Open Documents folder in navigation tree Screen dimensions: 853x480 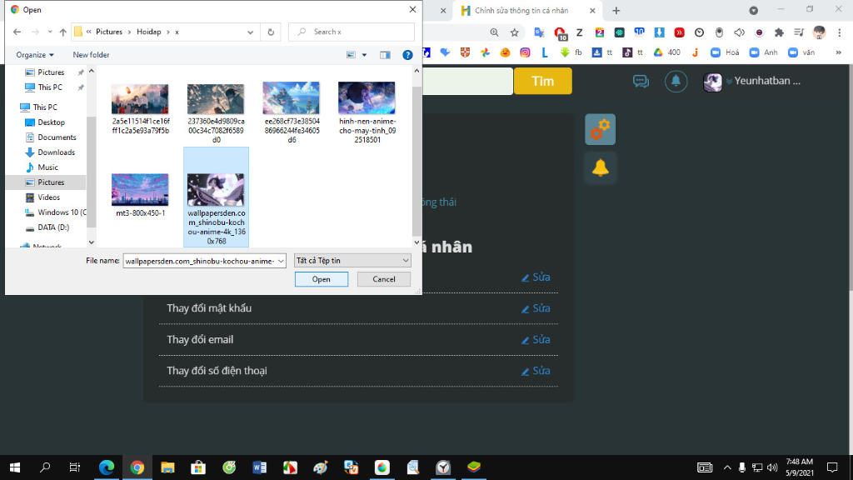click(x=57, y=137)
